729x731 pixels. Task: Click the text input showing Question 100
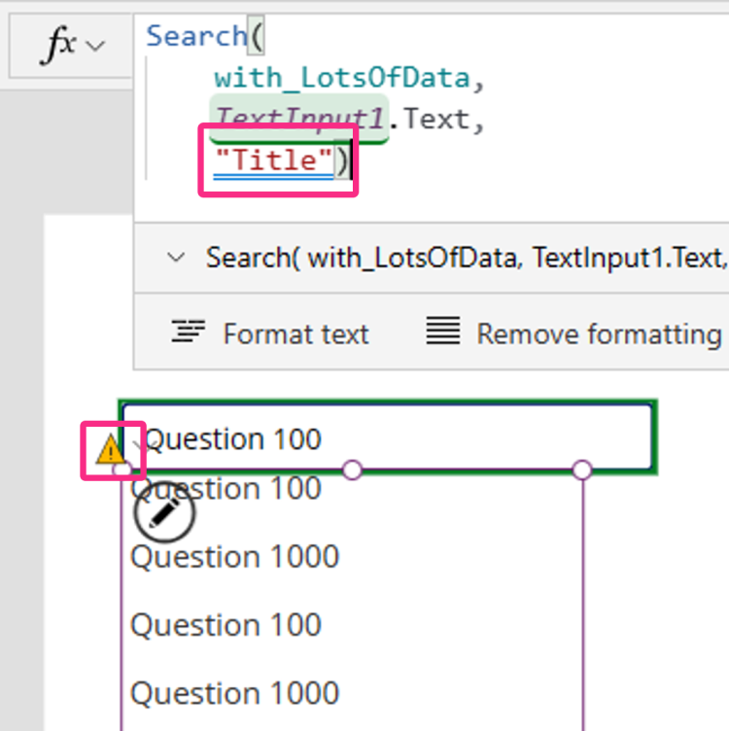389,438
